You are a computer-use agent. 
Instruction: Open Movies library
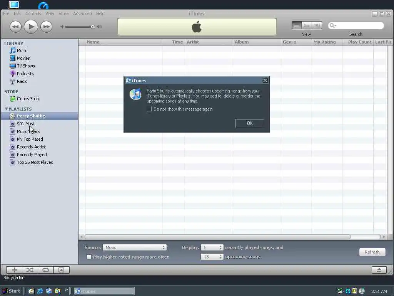23,58
